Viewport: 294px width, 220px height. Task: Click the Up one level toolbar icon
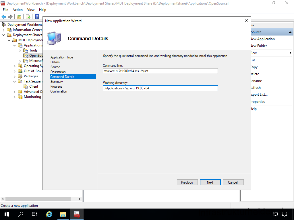coord(19,17)
